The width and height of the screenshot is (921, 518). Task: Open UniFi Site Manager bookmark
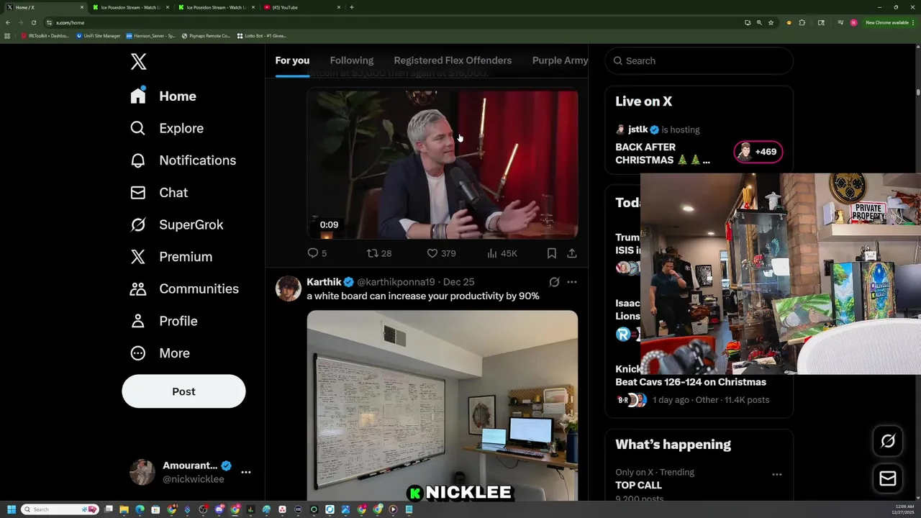[99, 35]
